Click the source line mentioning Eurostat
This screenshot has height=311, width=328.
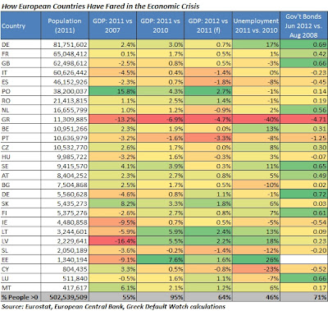point(113,306)
